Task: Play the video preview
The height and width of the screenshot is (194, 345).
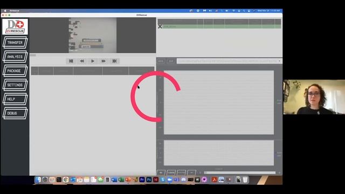Action: point(93,61)
